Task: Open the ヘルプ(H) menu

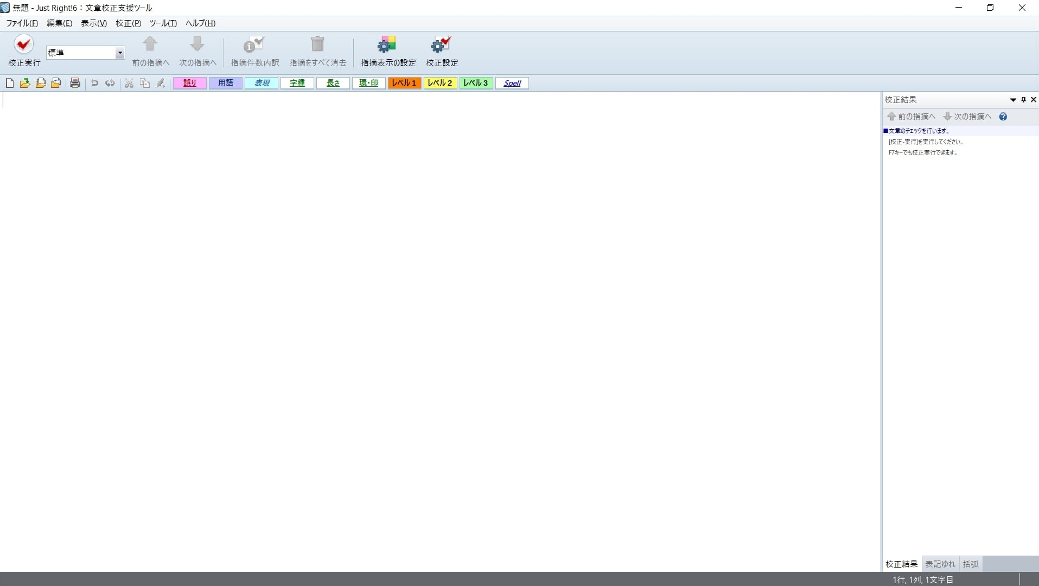Action: tap(201, 23)
